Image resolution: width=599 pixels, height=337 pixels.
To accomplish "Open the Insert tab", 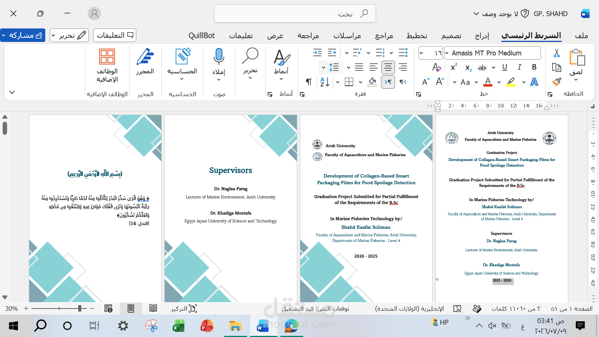I will click(x=482, y=36).
